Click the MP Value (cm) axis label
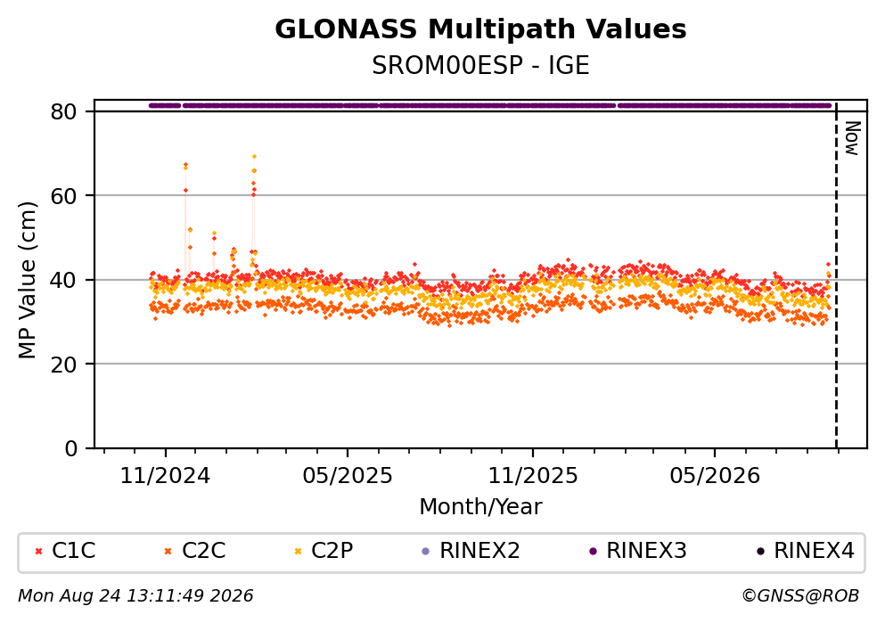This screenshot has width=885, height=623. coord(27,280)
